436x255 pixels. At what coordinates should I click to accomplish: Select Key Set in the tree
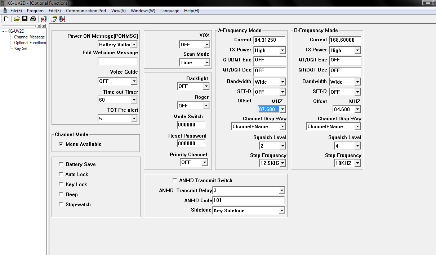coord(21,48)
